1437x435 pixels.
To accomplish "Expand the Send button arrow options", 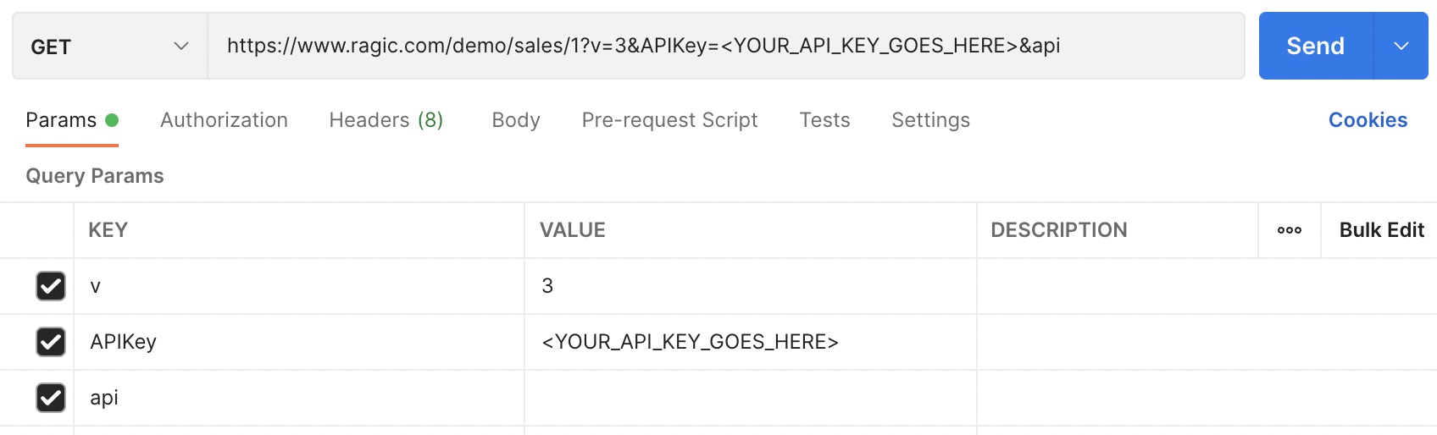I will point(1401,47).
